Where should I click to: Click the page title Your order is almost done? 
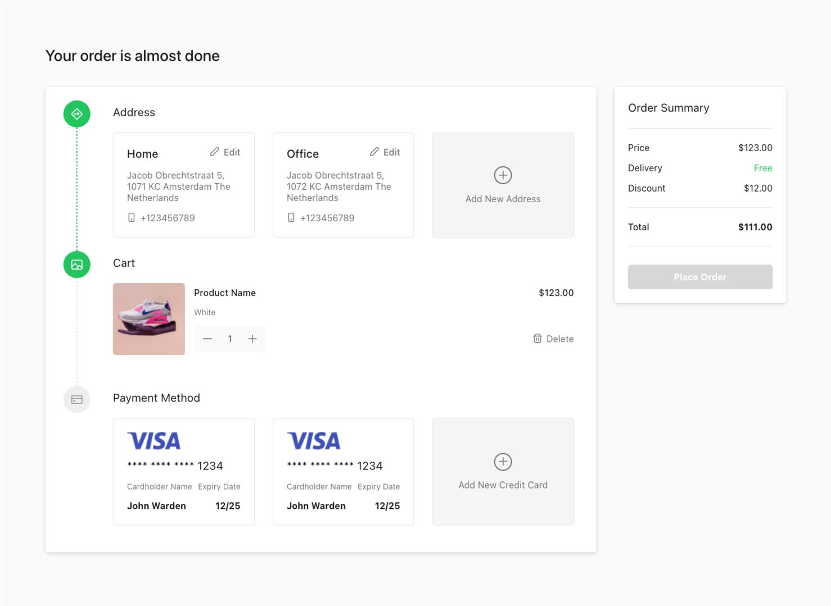pyautogui.click(x=133, y=56)
